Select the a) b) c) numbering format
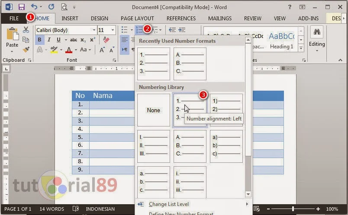The height and width of the screenshot is (215, 348). (x=226, y=146)
